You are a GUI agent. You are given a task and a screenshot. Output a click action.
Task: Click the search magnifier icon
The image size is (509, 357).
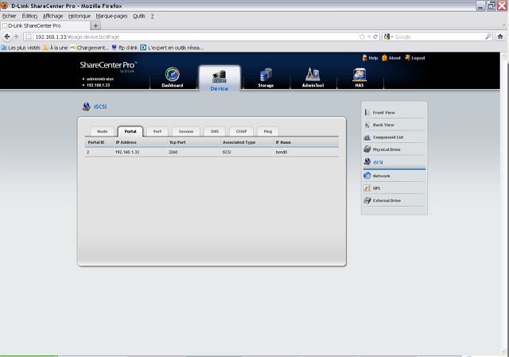488,37
